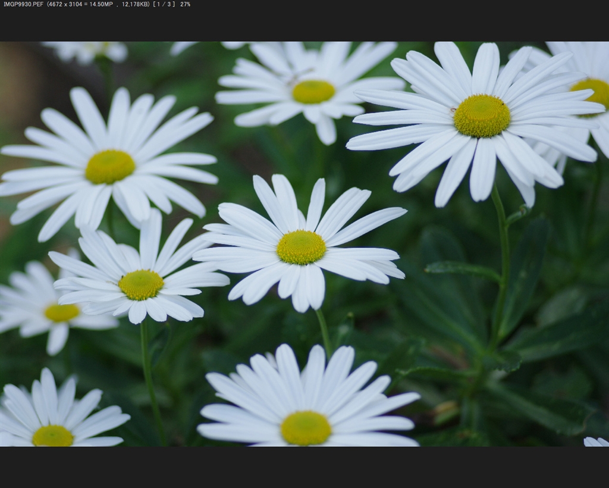Click the 4672 x 3104 image dimensions text

click(67, 4)
